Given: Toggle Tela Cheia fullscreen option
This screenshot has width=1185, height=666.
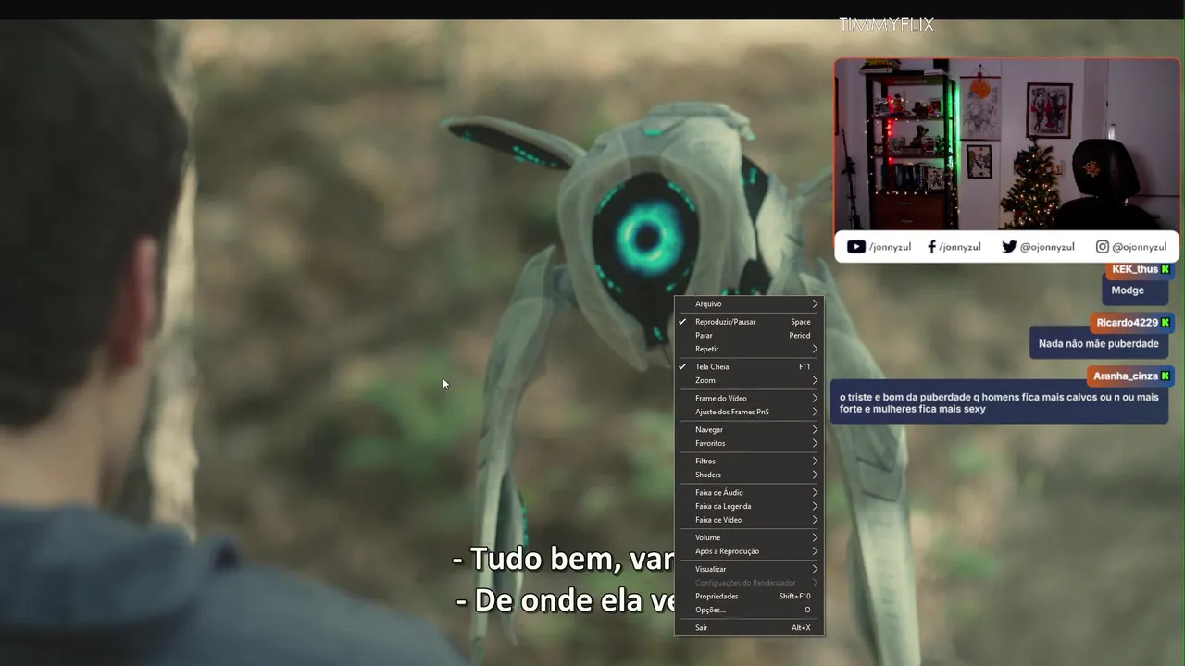Looking at the screenshot, I should point(749,367).
